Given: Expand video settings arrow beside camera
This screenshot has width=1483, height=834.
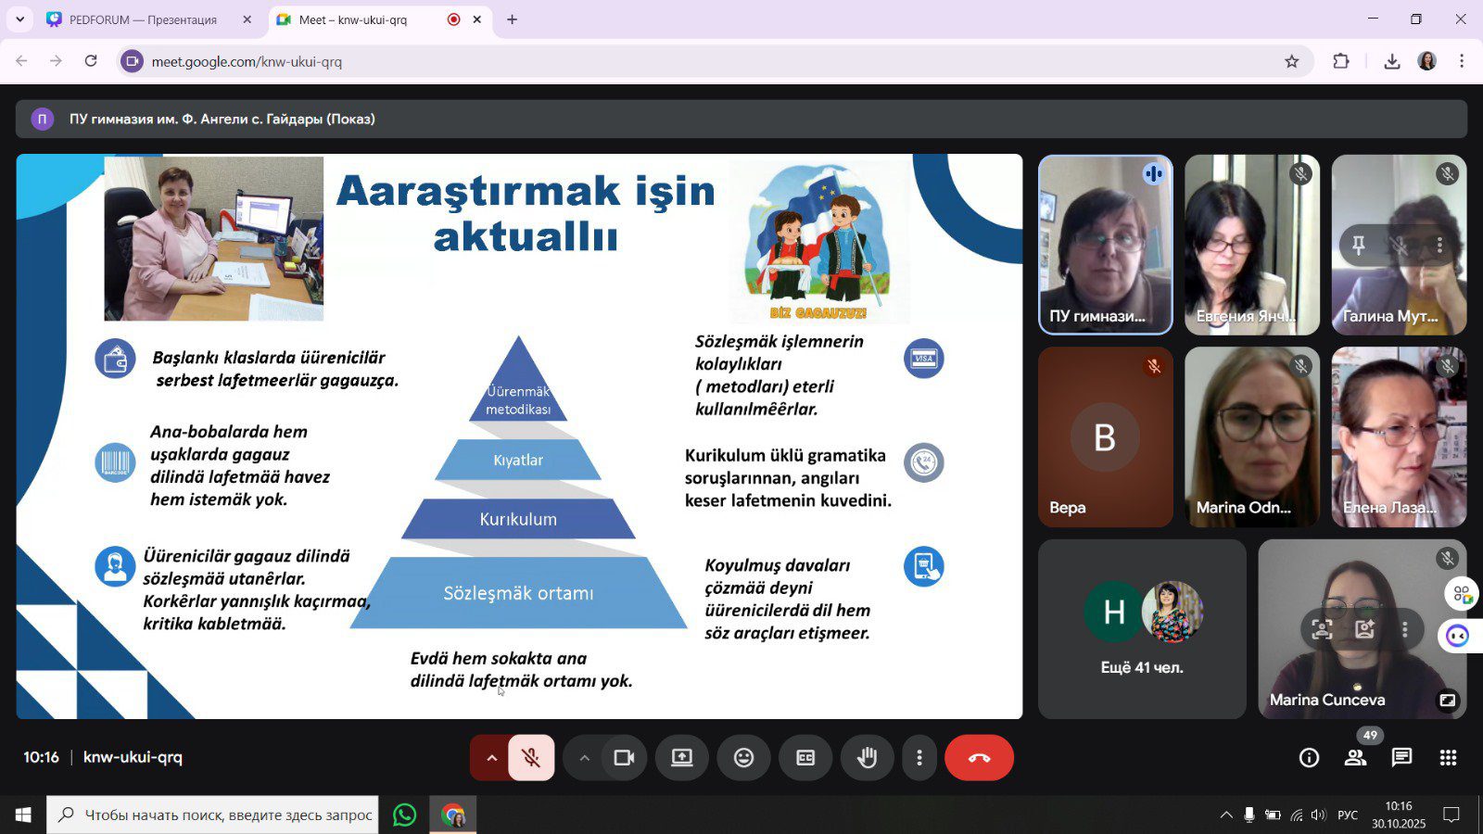Looking at the screenshot, I should point(584,758).
